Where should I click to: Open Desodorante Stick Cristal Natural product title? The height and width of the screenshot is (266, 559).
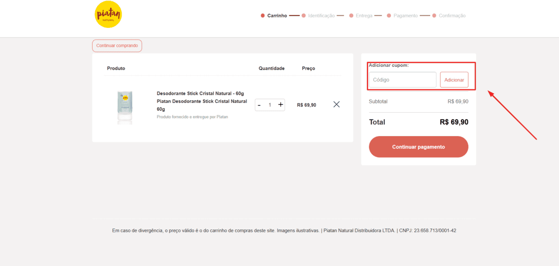click(202, 101)
